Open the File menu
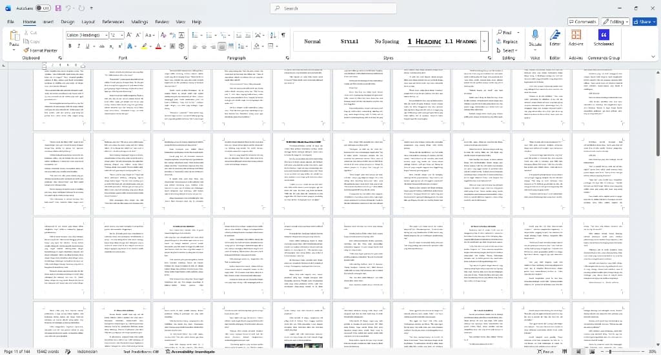 [10, 21]
